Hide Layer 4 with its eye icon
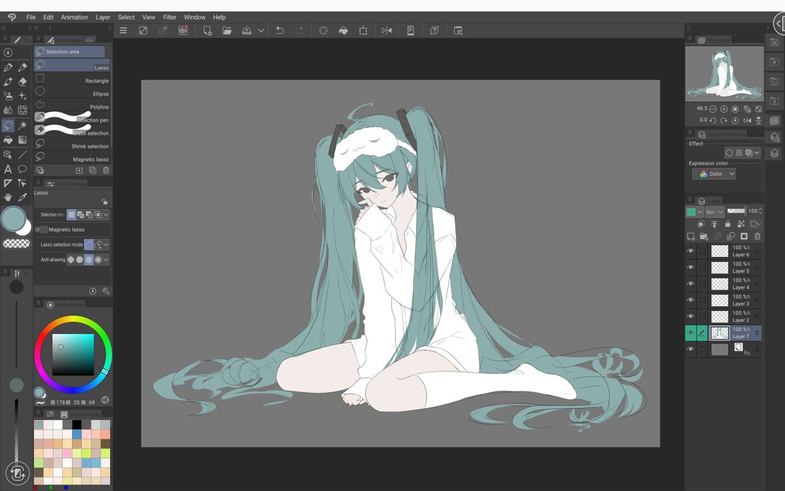The image size is (785, 491). tap(690, 283)
